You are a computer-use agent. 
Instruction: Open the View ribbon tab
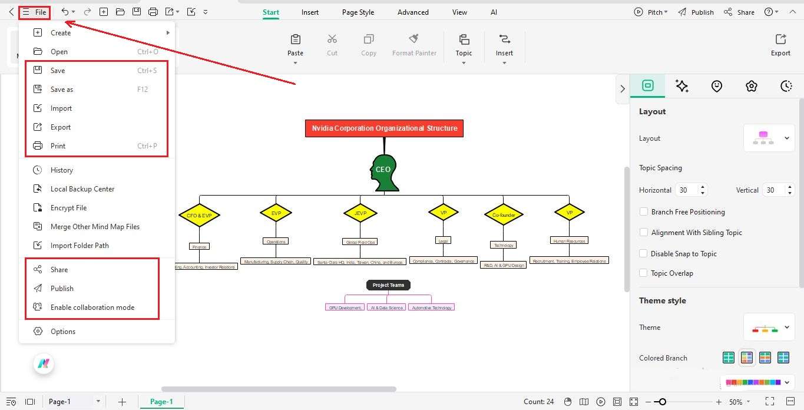point(459,12)
